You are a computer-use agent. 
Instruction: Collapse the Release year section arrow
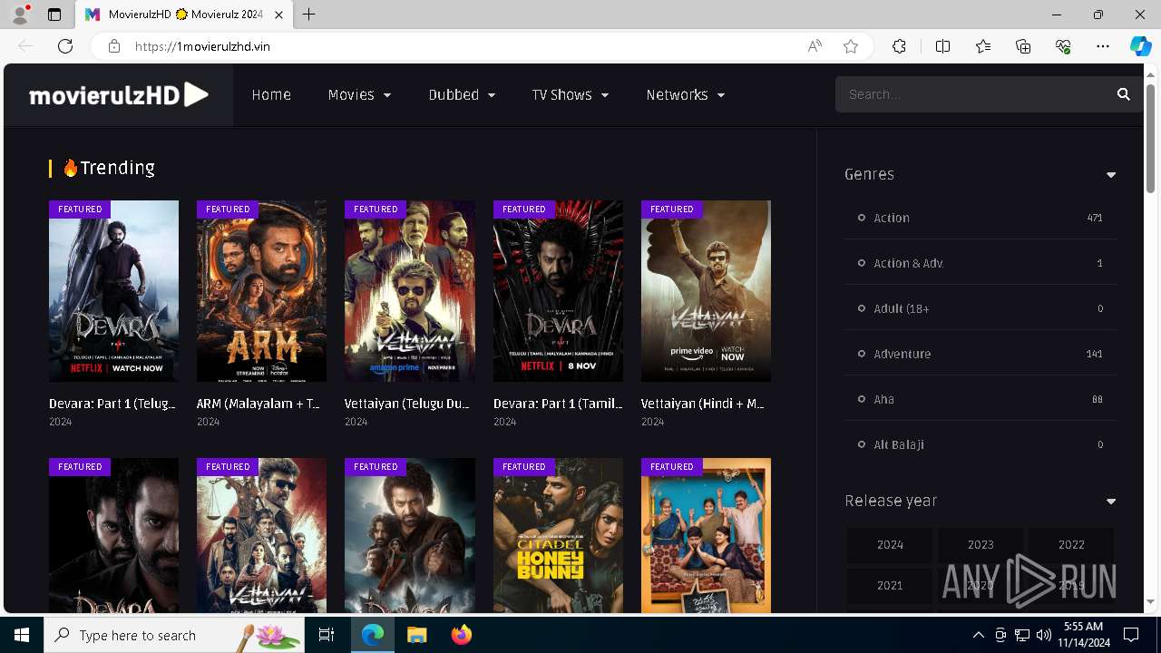click(1110, 502)
